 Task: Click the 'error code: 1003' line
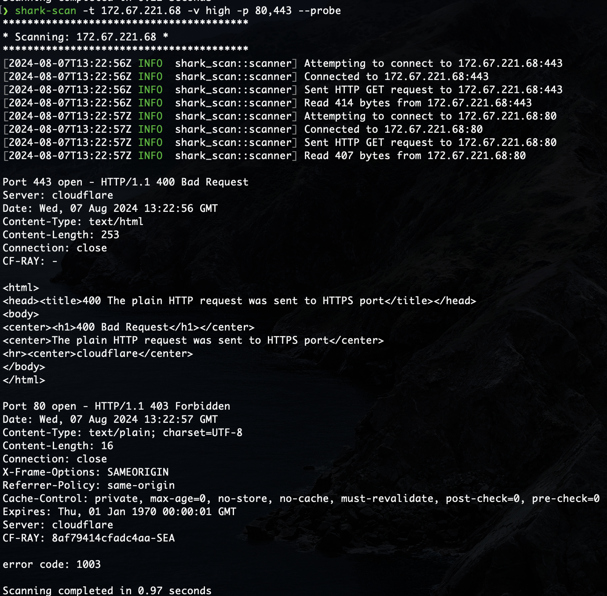point(51,564)
